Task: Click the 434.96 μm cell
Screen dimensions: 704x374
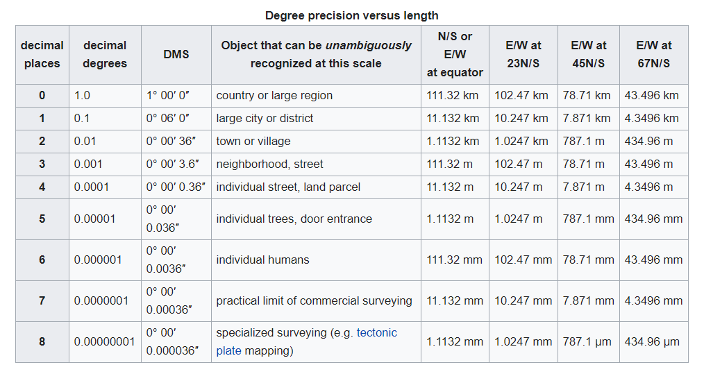Action: pyautogui.click(x=654, y=341)
